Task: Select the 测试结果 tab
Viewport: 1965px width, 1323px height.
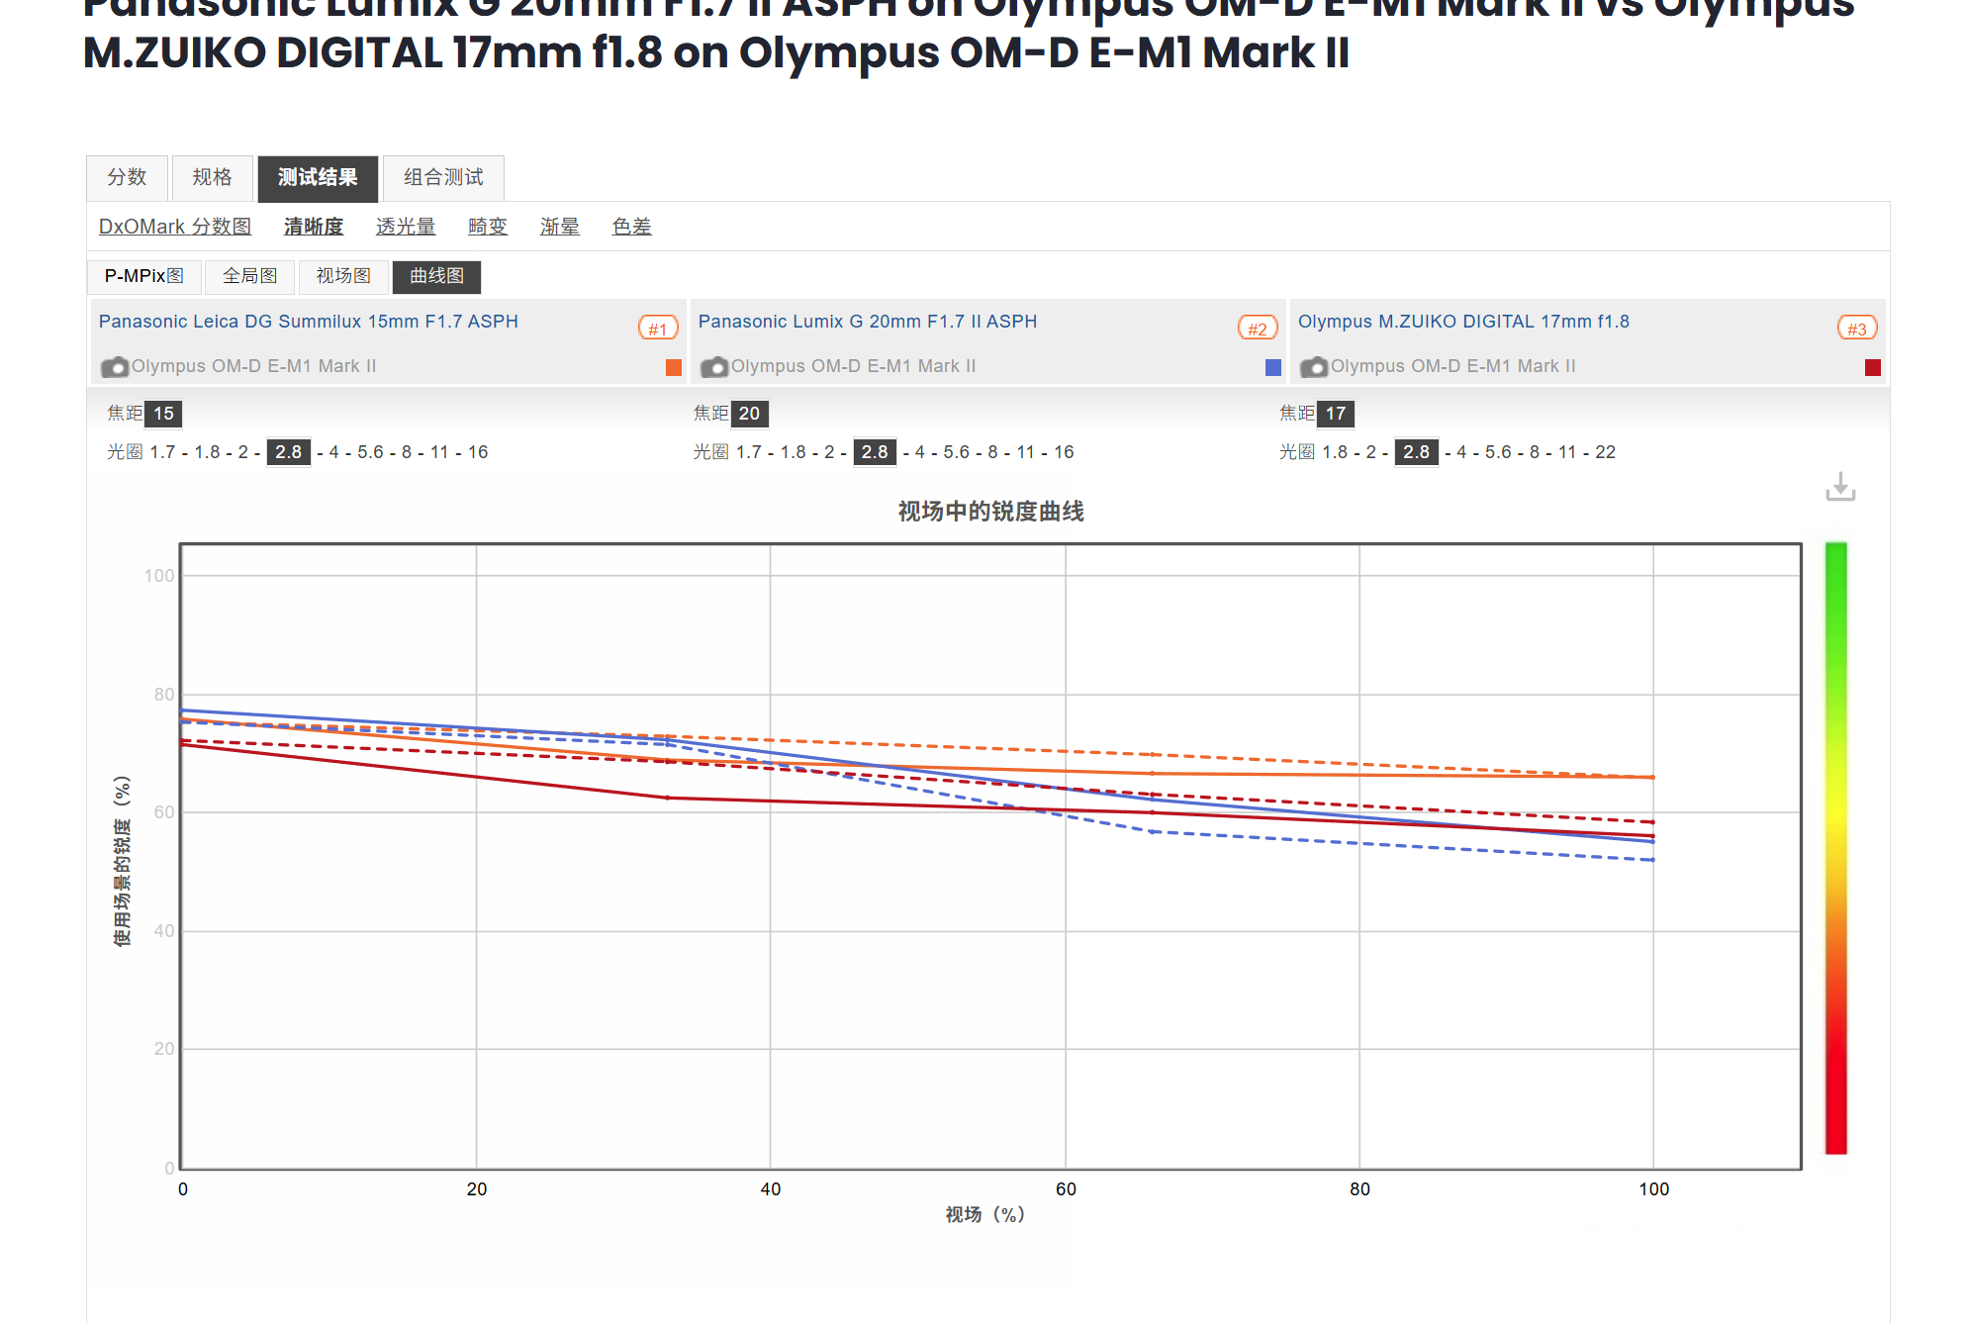Action: (x=318, y=178)
